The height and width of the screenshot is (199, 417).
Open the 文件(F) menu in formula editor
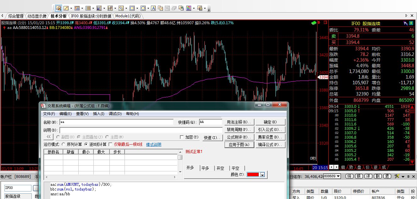(x=49, y=114)
